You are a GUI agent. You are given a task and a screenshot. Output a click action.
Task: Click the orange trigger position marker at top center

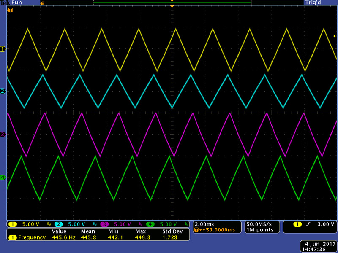point(172,7)
